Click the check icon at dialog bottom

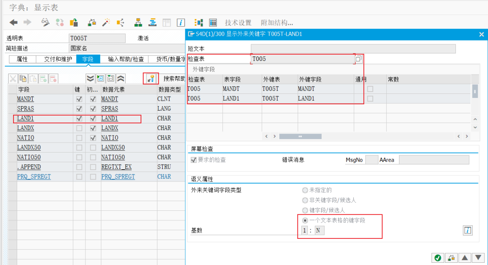(x=451, y=258)
